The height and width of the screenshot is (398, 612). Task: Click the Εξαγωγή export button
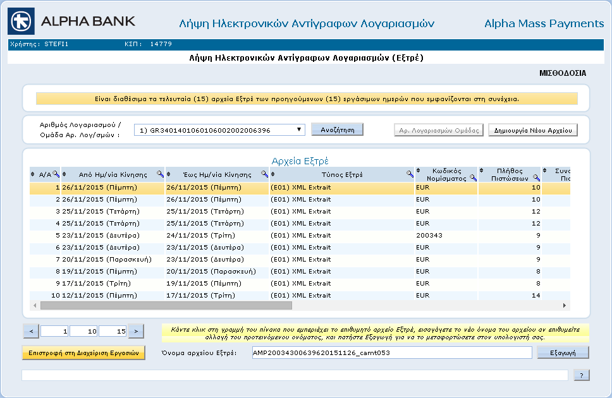[x=563, y=353]
